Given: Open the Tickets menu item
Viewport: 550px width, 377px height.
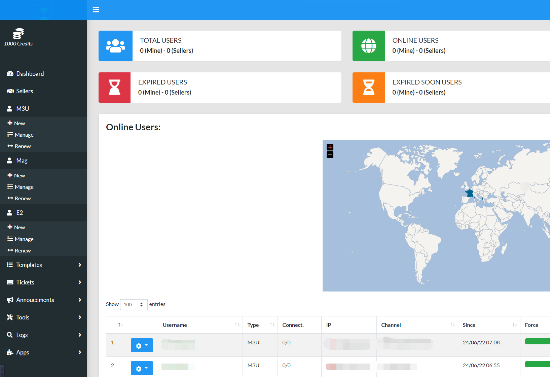Looking at the screenshot, I should (x=43, y=282).
